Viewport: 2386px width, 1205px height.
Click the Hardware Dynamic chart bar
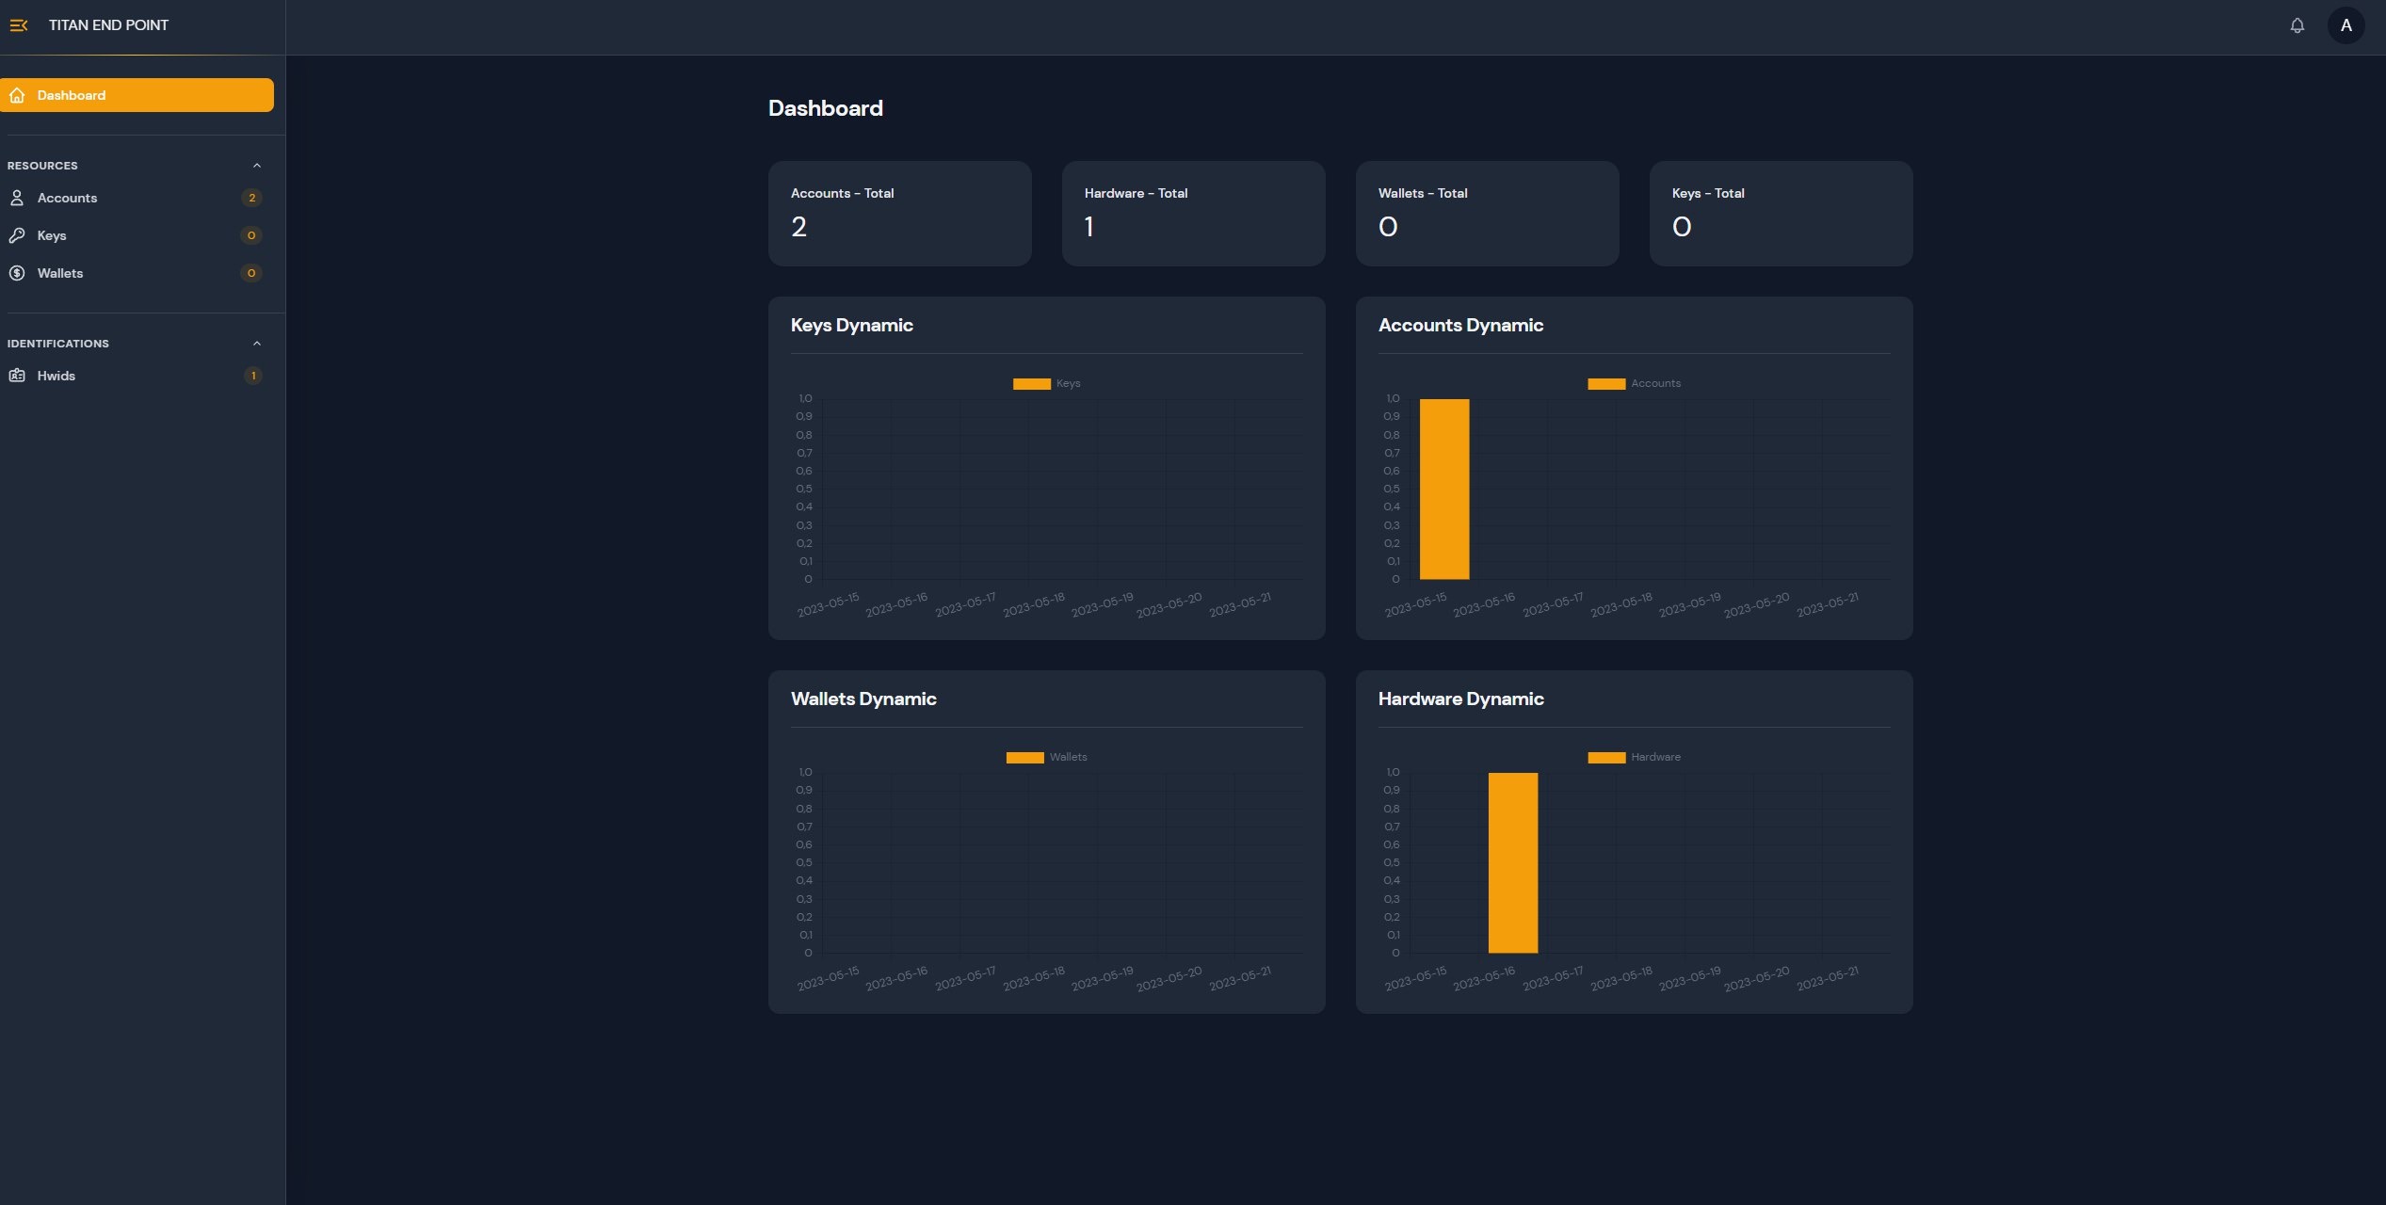click(1512, 862)
